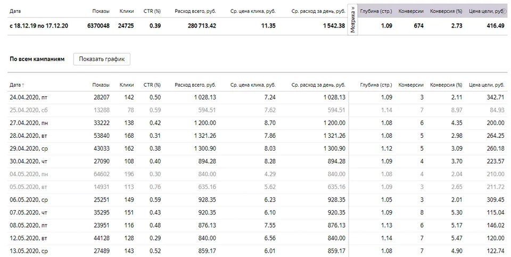Sort campaigns table by Ср. цена клика header
Screen dimensions: 511x257
coord(252,85)
